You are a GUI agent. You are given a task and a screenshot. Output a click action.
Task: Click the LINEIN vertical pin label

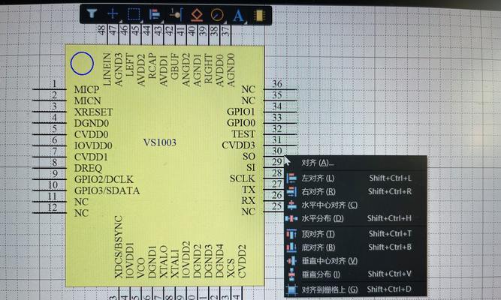click(107, 70)
